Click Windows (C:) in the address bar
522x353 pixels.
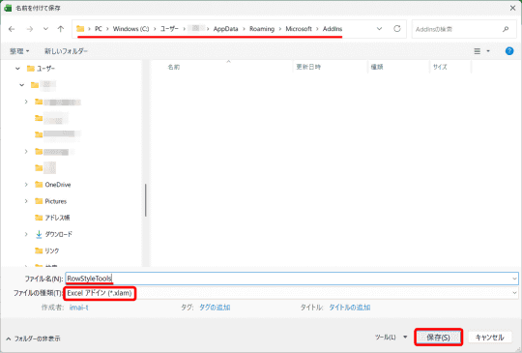pyautogui.click(x=130, y=29)
